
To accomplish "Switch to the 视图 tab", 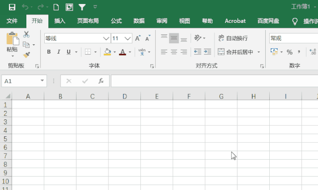I will click(184, 21).
